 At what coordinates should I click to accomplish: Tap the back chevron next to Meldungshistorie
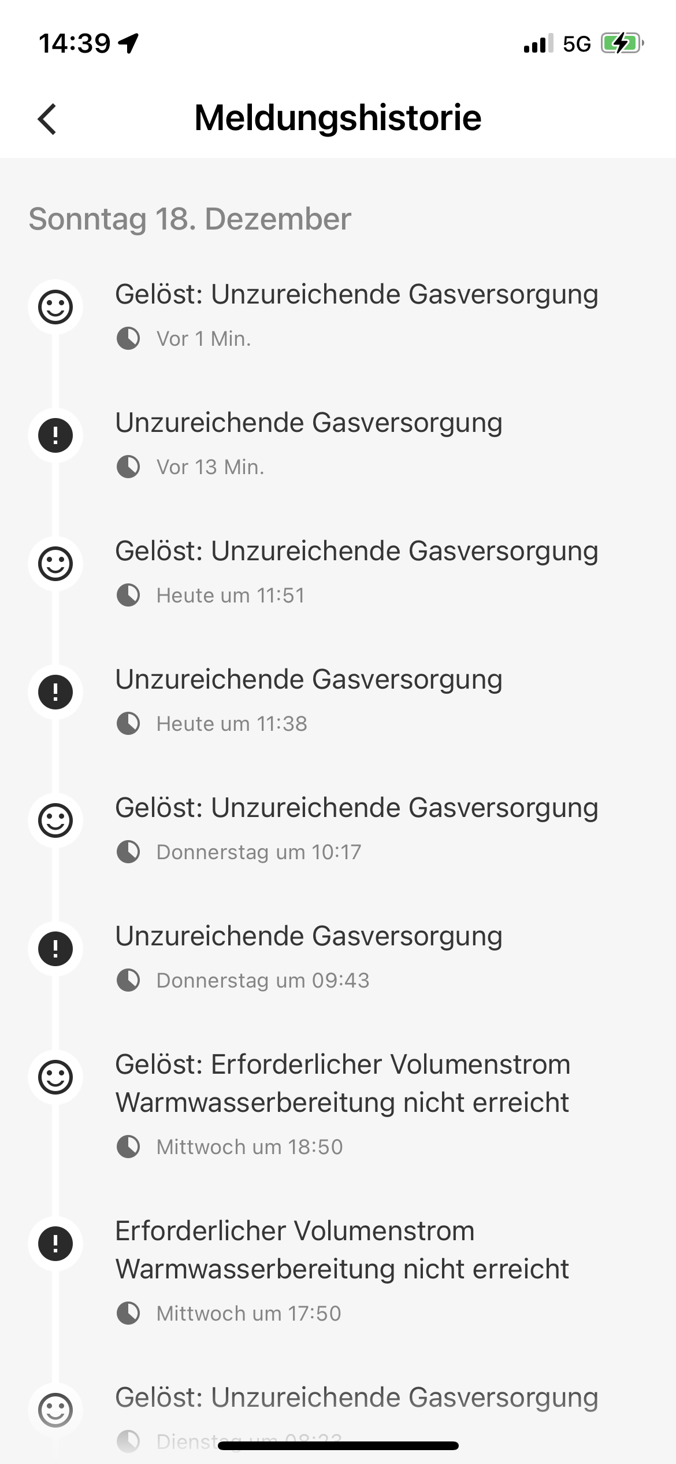tap(47, 119)
